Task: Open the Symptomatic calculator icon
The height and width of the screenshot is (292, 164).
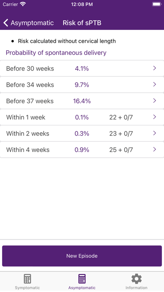Action: pyautogui.click(x=27, y=279)
